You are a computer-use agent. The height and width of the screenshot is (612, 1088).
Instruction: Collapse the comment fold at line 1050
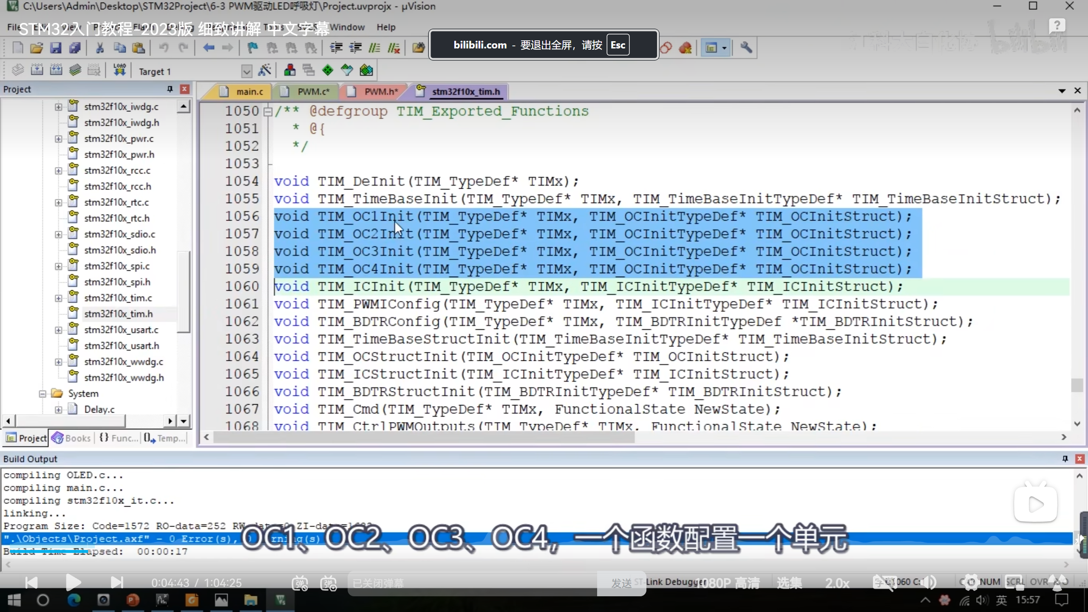(268, 112)
